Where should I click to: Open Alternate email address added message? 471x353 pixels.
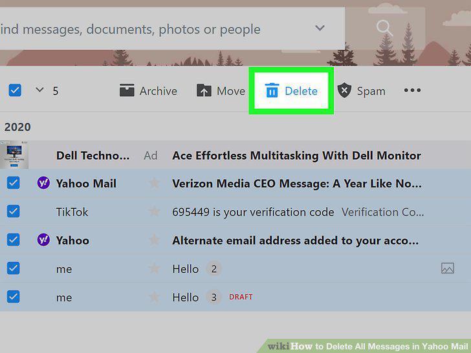[x=296, y=241]
